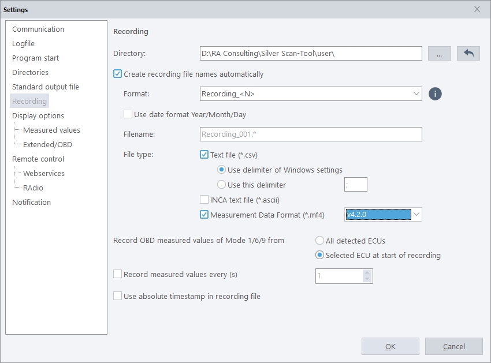Open the Notification settings page

[31, 202]
